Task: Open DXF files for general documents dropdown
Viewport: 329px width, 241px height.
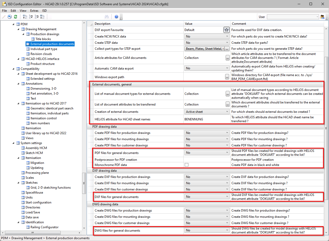Action: click(x=207, y=197)
